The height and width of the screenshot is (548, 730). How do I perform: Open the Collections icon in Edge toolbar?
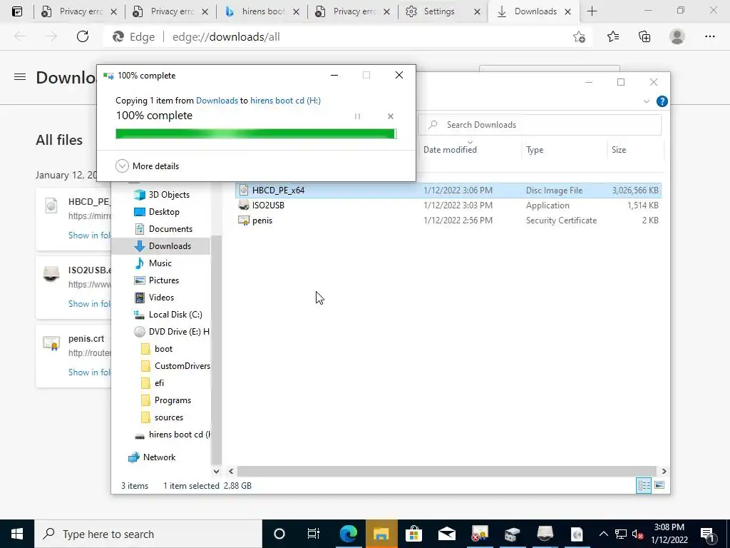click(644, 37)
